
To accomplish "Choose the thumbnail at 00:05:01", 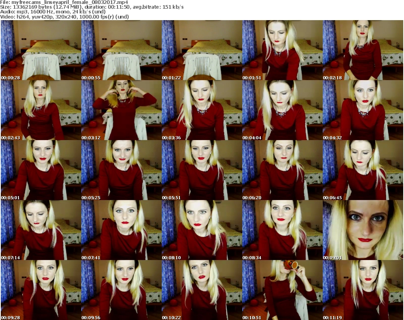I will pyautogui.click(x=41, y=170).
